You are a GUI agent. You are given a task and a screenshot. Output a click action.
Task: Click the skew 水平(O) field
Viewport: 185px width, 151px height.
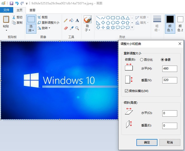pos(170,113)
